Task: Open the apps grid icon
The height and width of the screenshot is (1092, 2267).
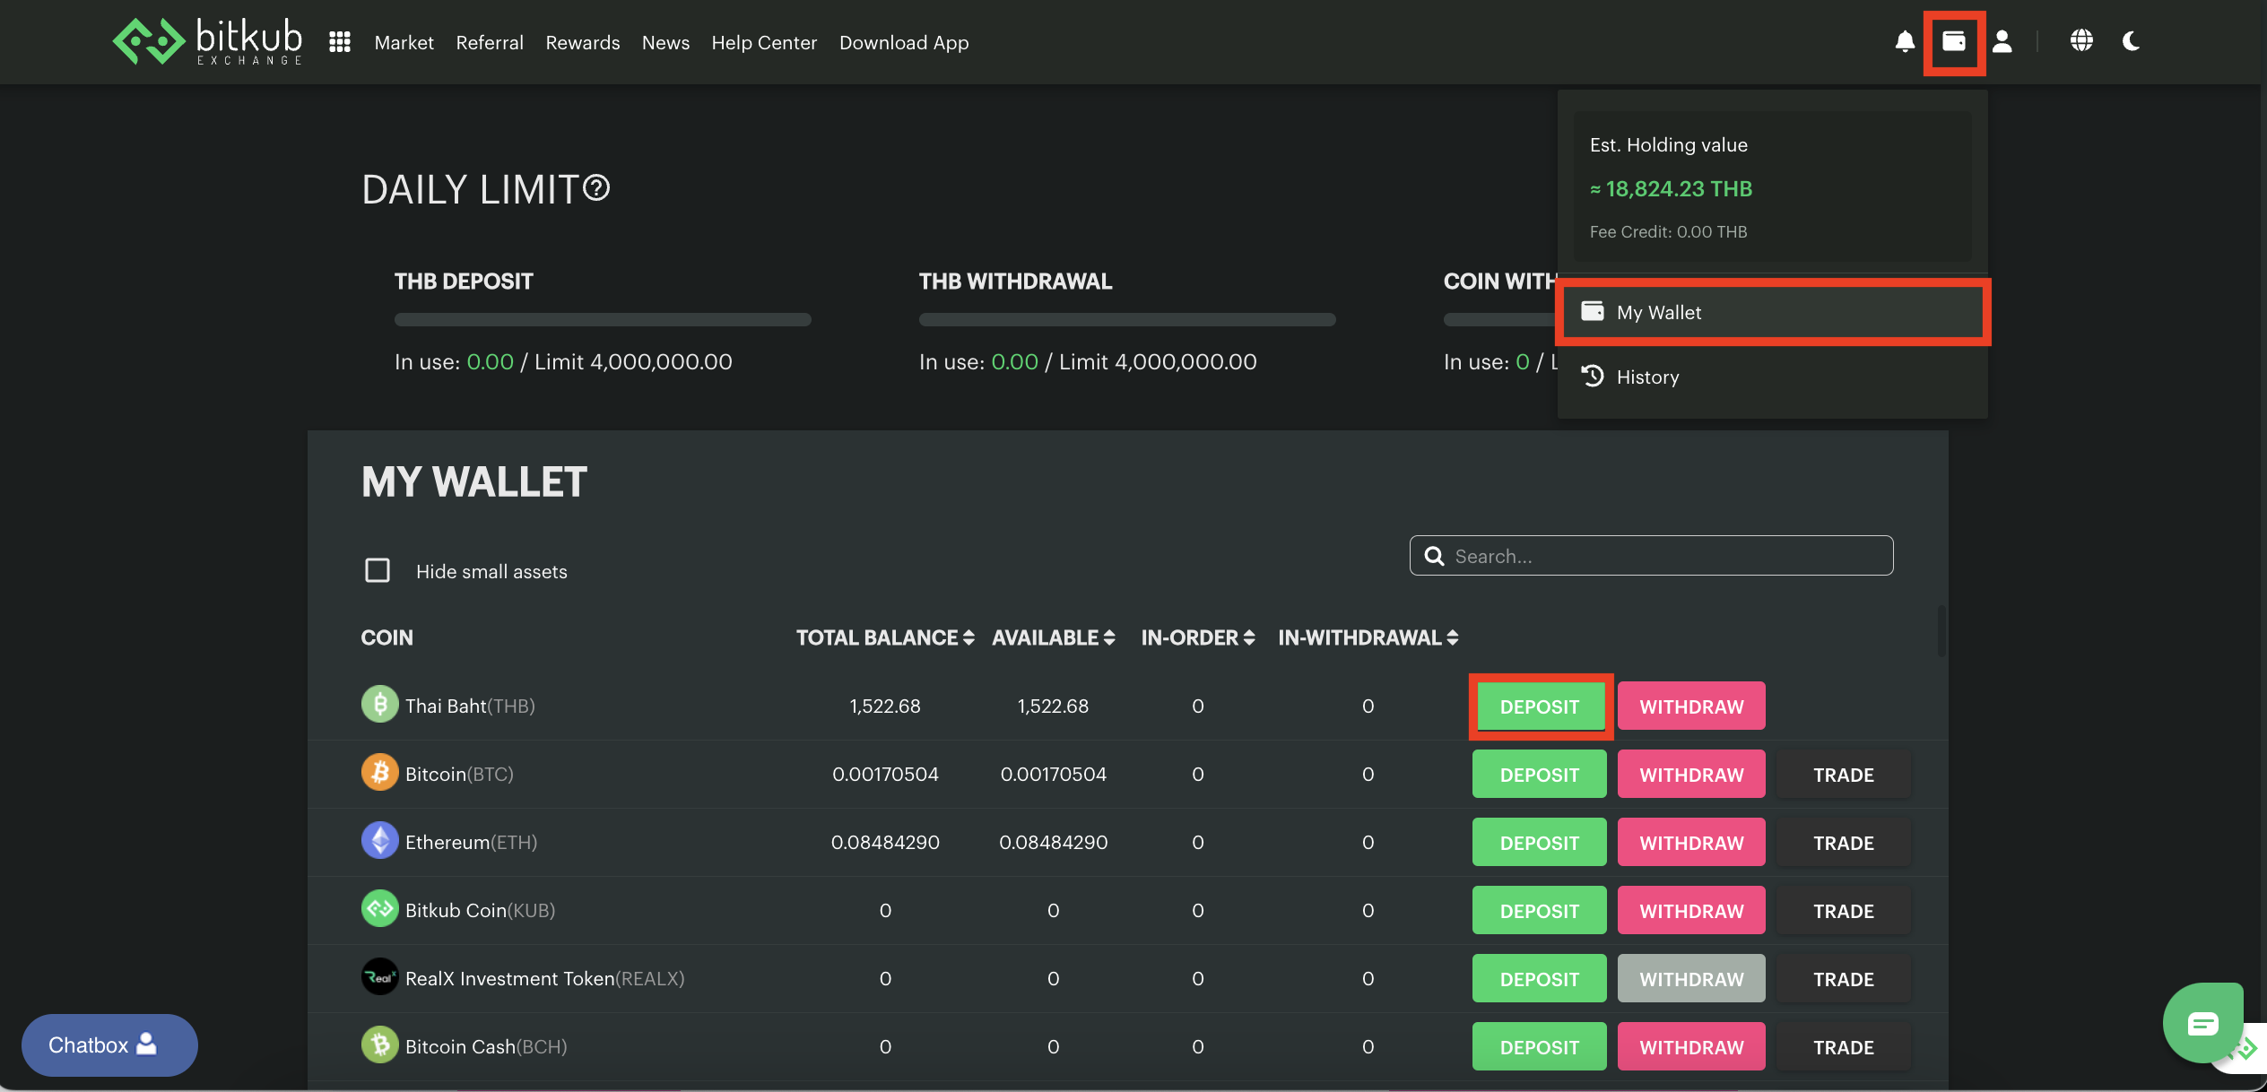Action: (339, 42)
